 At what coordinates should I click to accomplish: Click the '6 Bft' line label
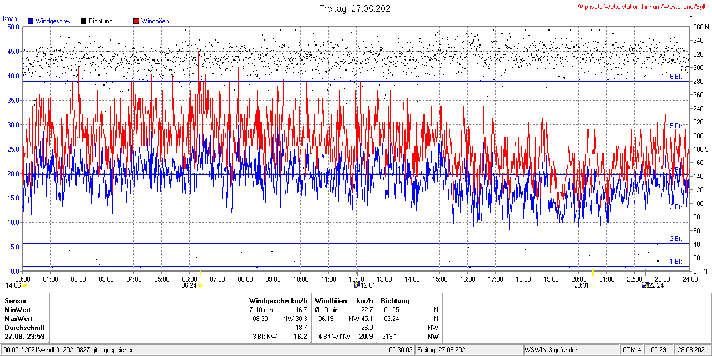pos(675,77)
